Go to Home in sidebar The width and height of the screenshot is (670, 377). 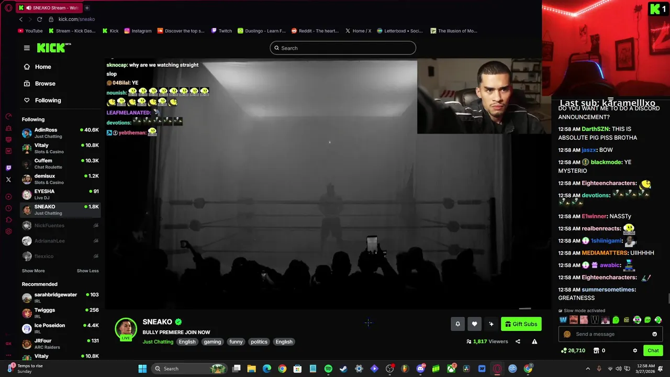(43, 66)
